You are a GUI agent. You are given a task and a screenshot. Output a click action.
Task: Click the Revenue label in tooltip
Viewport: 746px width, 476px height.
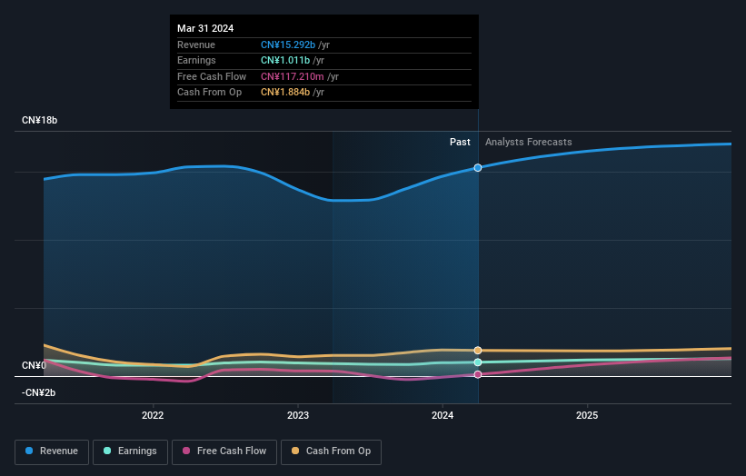196,45
